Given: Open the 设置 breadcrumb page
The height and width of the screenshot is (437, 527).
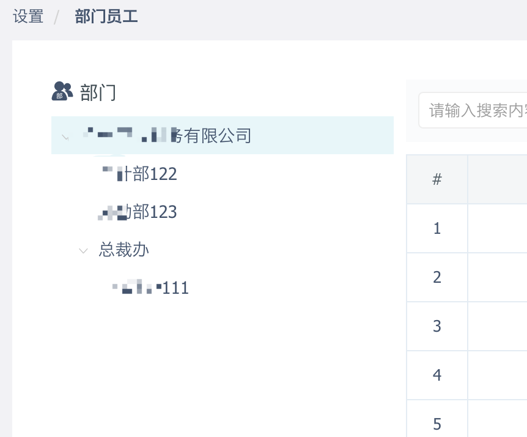Looking at the screenshot, I should tap(26, 17).
